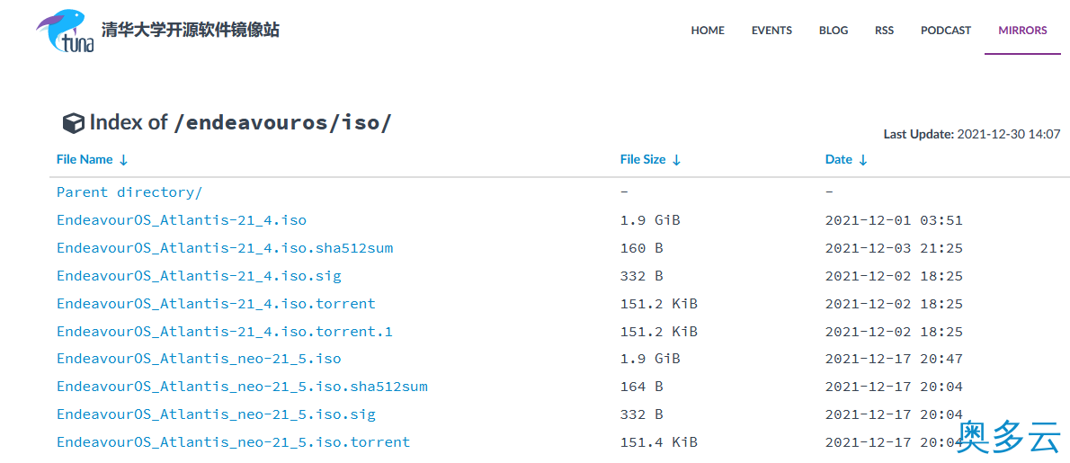Open the HOME nav item
This screenshot has width=1070, height=463.
tap(708, 30)
